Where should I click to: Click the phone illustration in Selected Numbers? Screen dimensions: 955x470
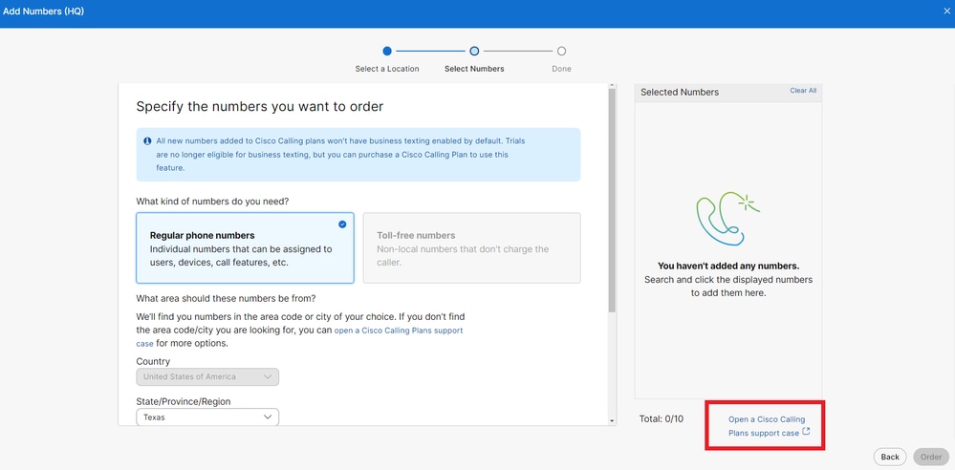coord(727,219)
